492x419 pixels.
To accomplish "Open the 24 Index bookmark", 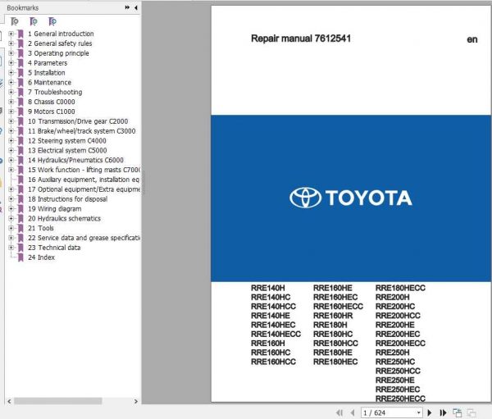I will [41, 257].
